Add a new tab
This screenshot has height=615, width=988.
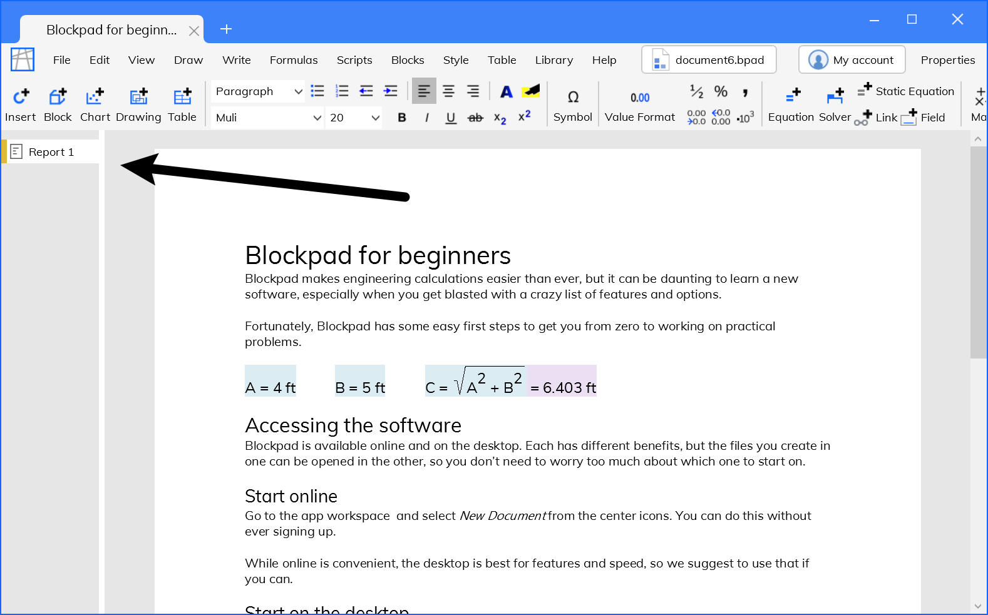[226, 29]
